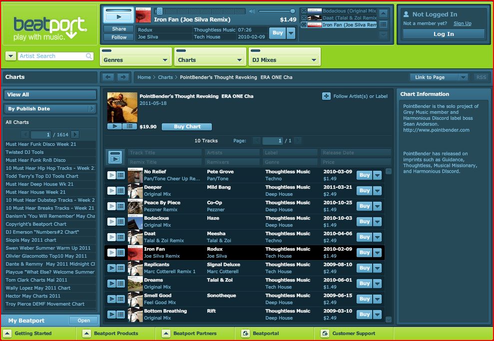This screenshot has height=341, width=494.
Task: Open the search type dropdown arrow
Action: (x=10, y=56)
